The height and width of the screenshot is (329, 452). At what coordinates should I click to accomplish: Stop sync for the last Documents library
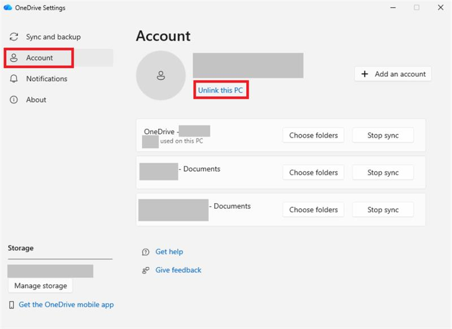[x=383, y=209]
